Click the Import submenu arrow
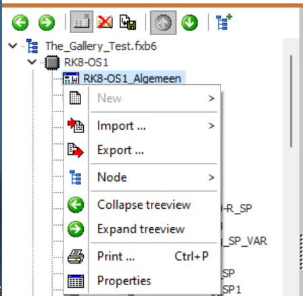This screenshot has height=296, width=303. click(211, 126)
